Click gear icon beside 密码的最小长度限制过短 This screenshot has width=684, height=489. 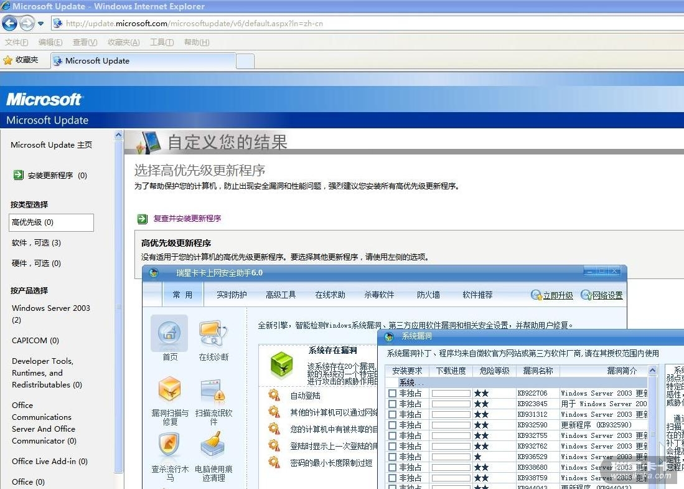click(x=274, y=462)
